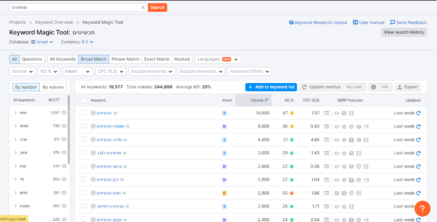Open the column settings gear showing 7/10

380,87
